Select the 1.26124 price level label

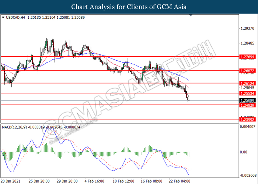point(247,84)
